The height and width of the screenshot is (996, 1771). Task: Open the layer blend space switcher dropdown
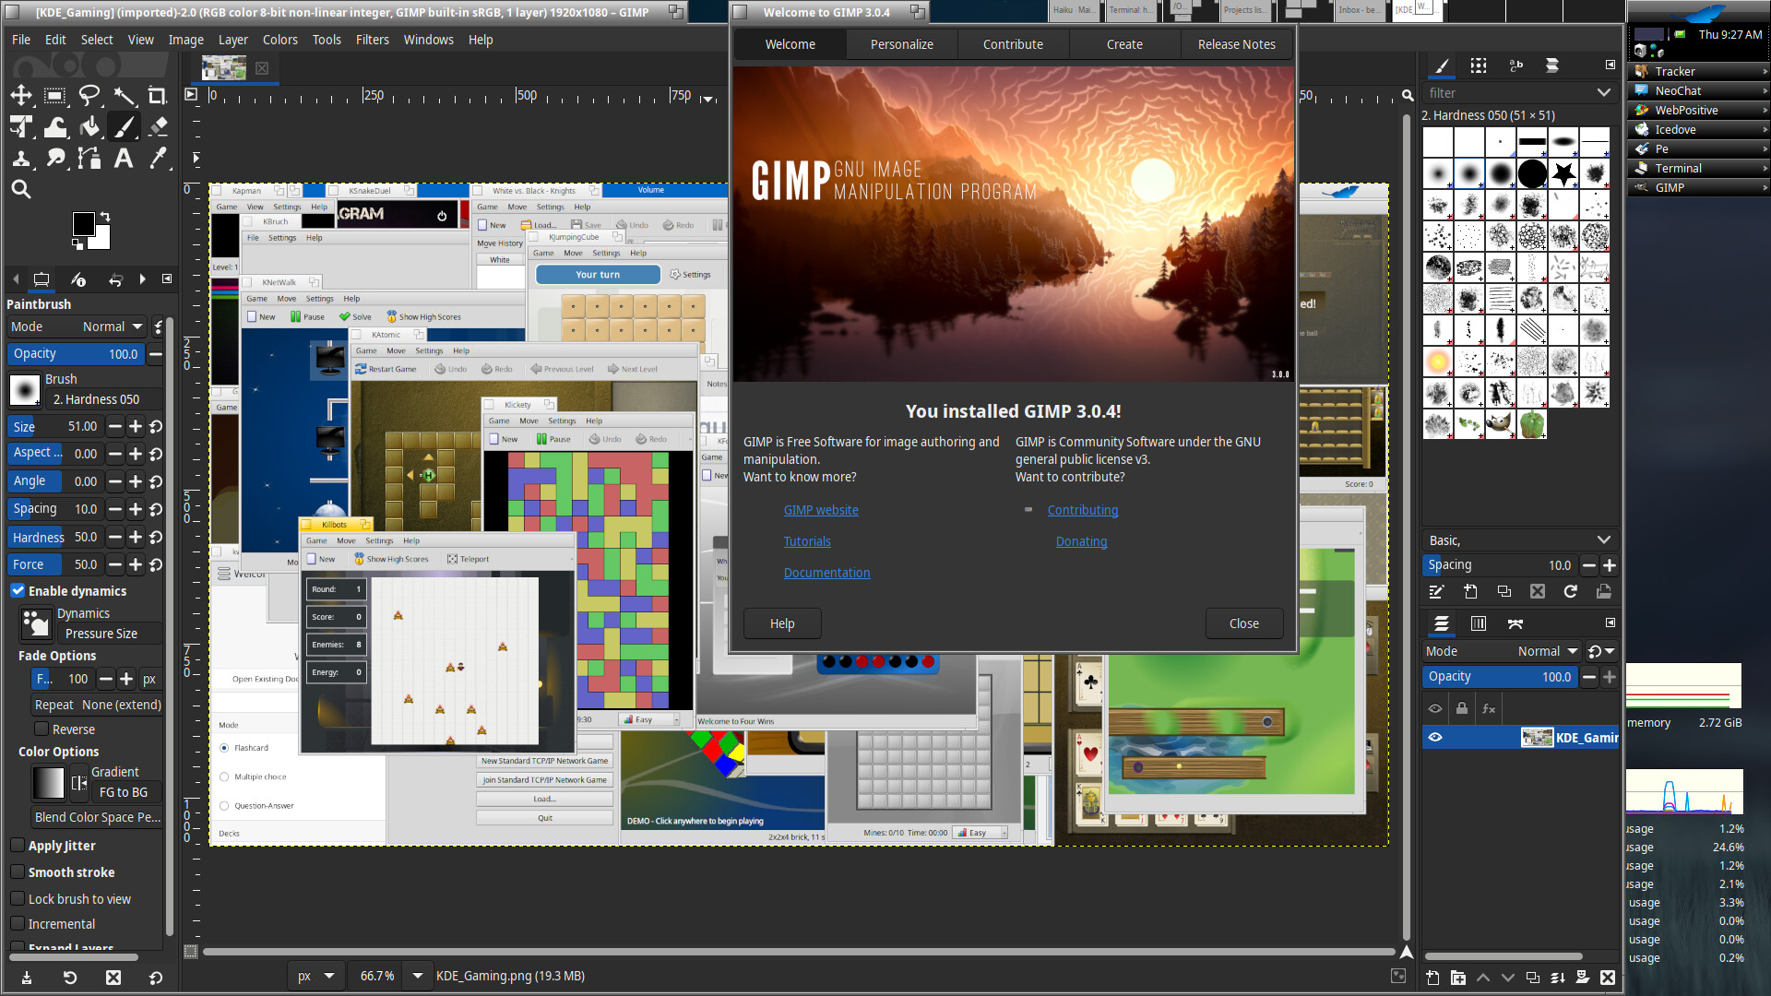1601,651
